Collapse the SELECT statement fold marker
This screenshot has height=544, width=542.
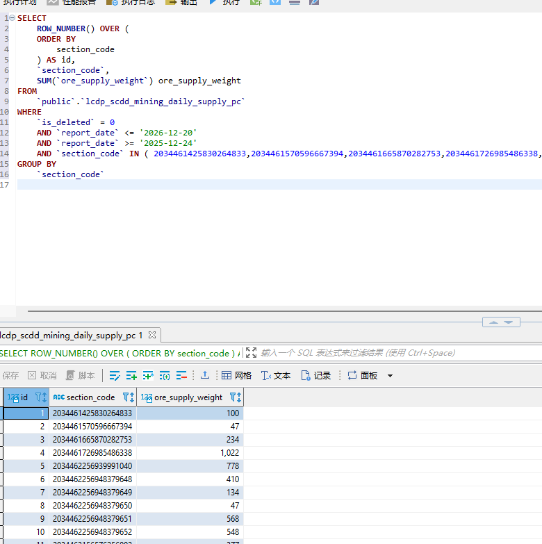[x=13, y=18]
